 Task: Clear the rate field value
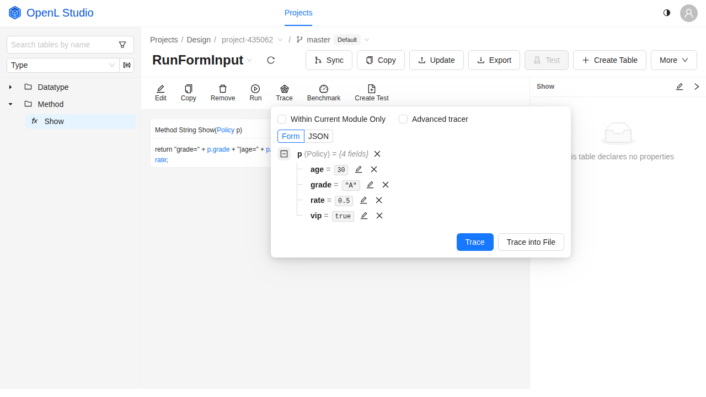[x=379, y=200]
